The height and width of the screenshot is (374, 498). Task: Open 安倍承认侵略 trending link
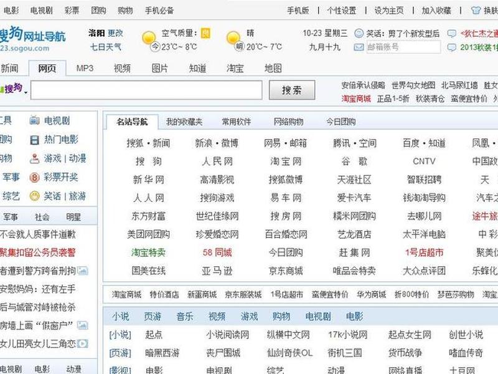pyautogui.click(x=363, y=85)
